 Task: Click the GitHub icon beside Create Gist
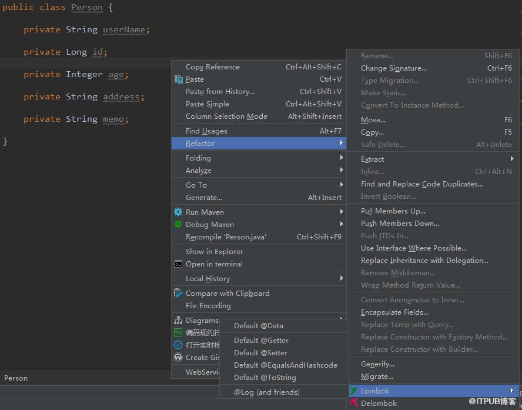(x=178, y=357)
